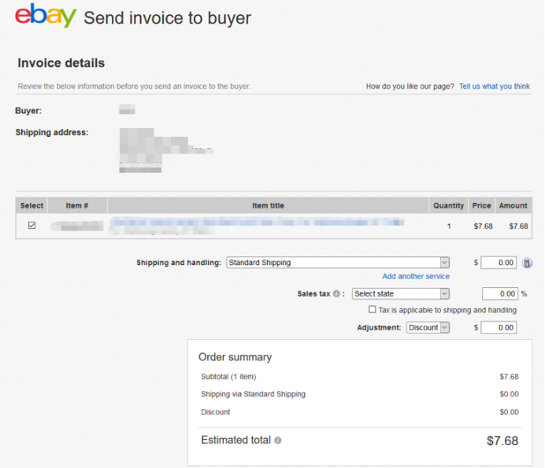545x468 pixels.
Task: Click the Amount column header
Action: (513, 205)
